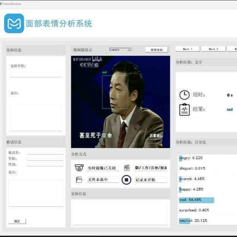Click the 实验名称 input field

[x=36, y=75]
